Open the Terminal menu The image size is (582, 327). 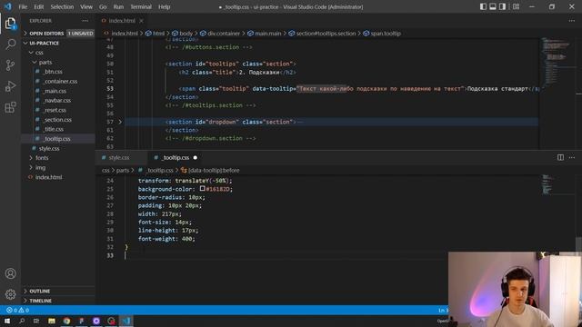141,6
